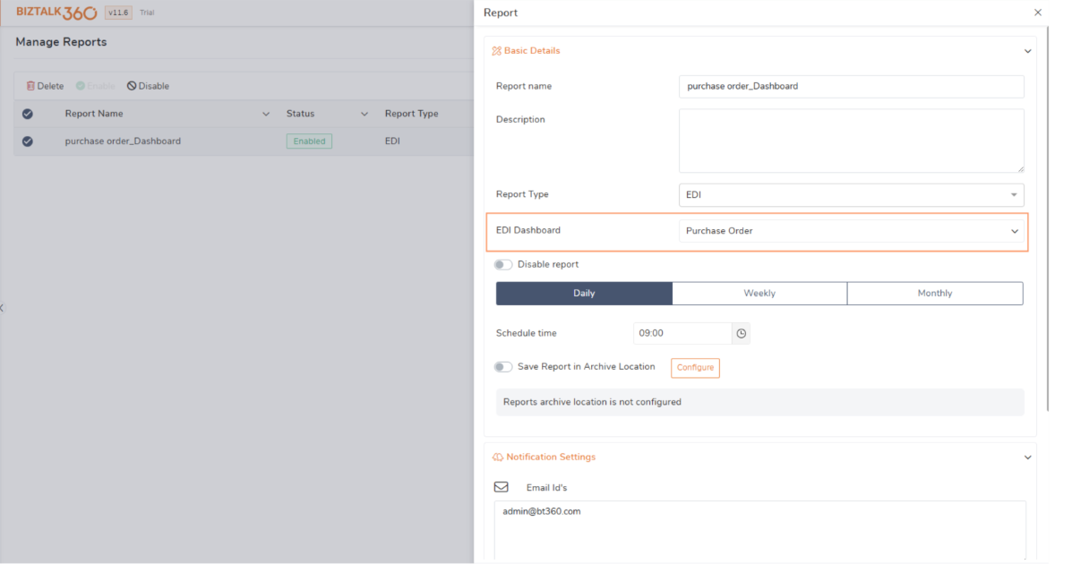1072x564 pixels.
Task: Click the envelope icon near Email Id's
Action: tap(502, 487)
